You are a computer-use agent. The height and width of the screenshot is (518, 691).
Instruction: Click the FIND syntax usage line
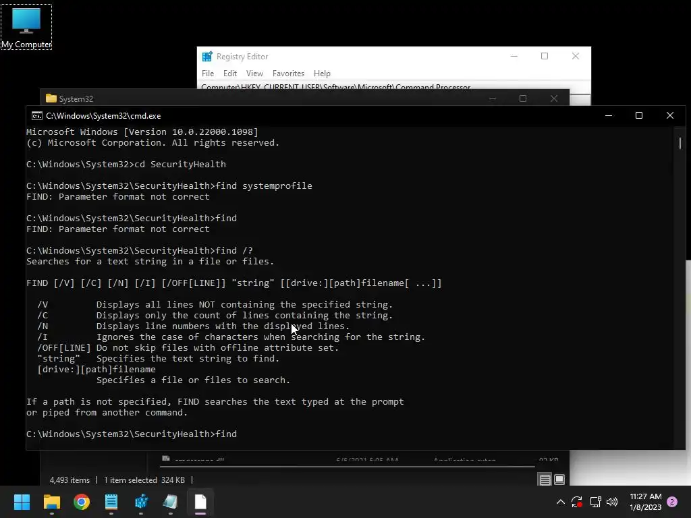click(x=233, y=283)
